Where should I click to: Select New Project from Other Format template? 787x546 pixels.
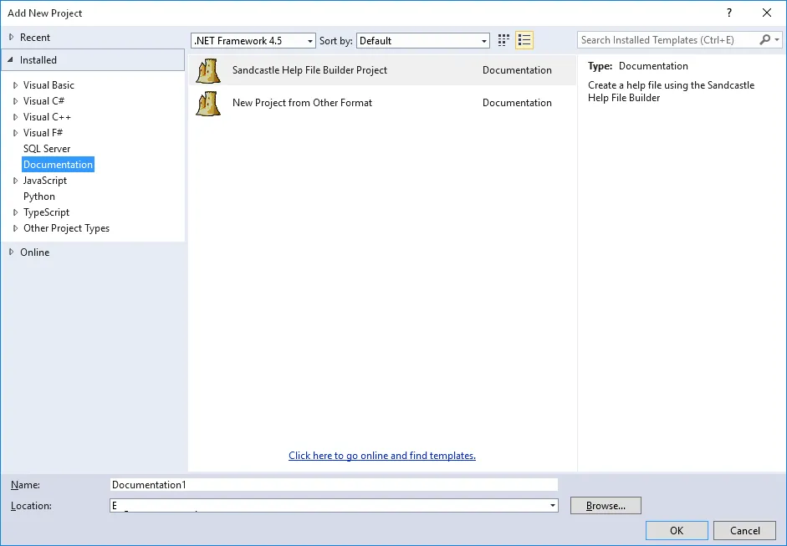(x=382, y=103)
